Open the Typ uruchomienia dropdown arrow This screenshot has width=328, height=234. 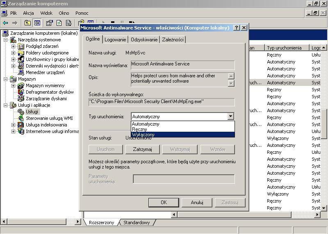(230, 116)
